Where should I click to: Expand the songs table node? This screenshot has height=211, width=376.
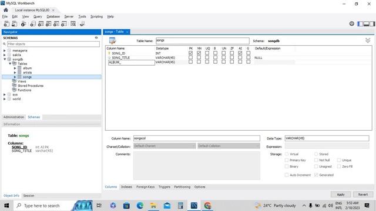tap(15, 77)
